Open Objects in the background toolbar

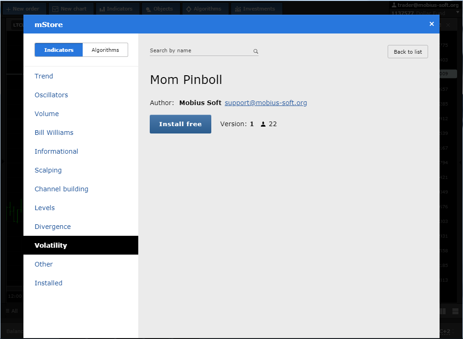[x=161, y=9]
